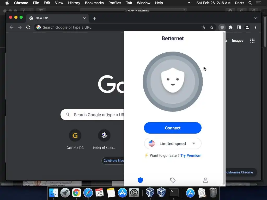Open Calendar from the Dock
This screenshot has width=267, height=200.
click(x=99, y=193)
